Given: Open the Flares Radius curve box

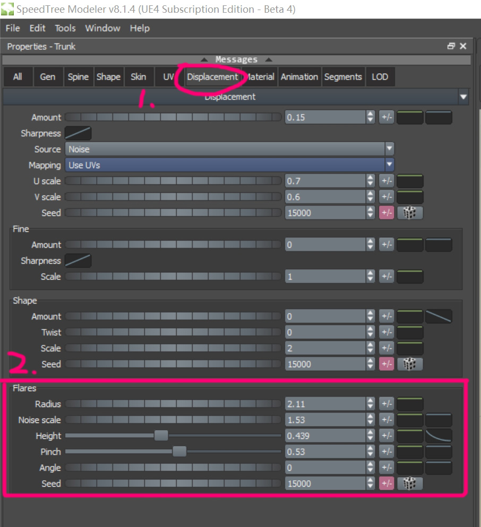Looking at the screenshot, I should pyautogui.click(x=410, y=404).
